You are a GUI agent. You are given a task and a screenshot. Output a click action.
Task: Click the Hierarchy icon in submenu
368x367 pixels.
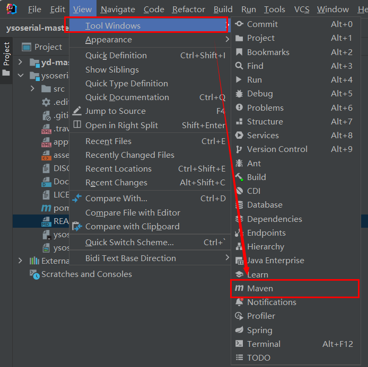point(239,247)
